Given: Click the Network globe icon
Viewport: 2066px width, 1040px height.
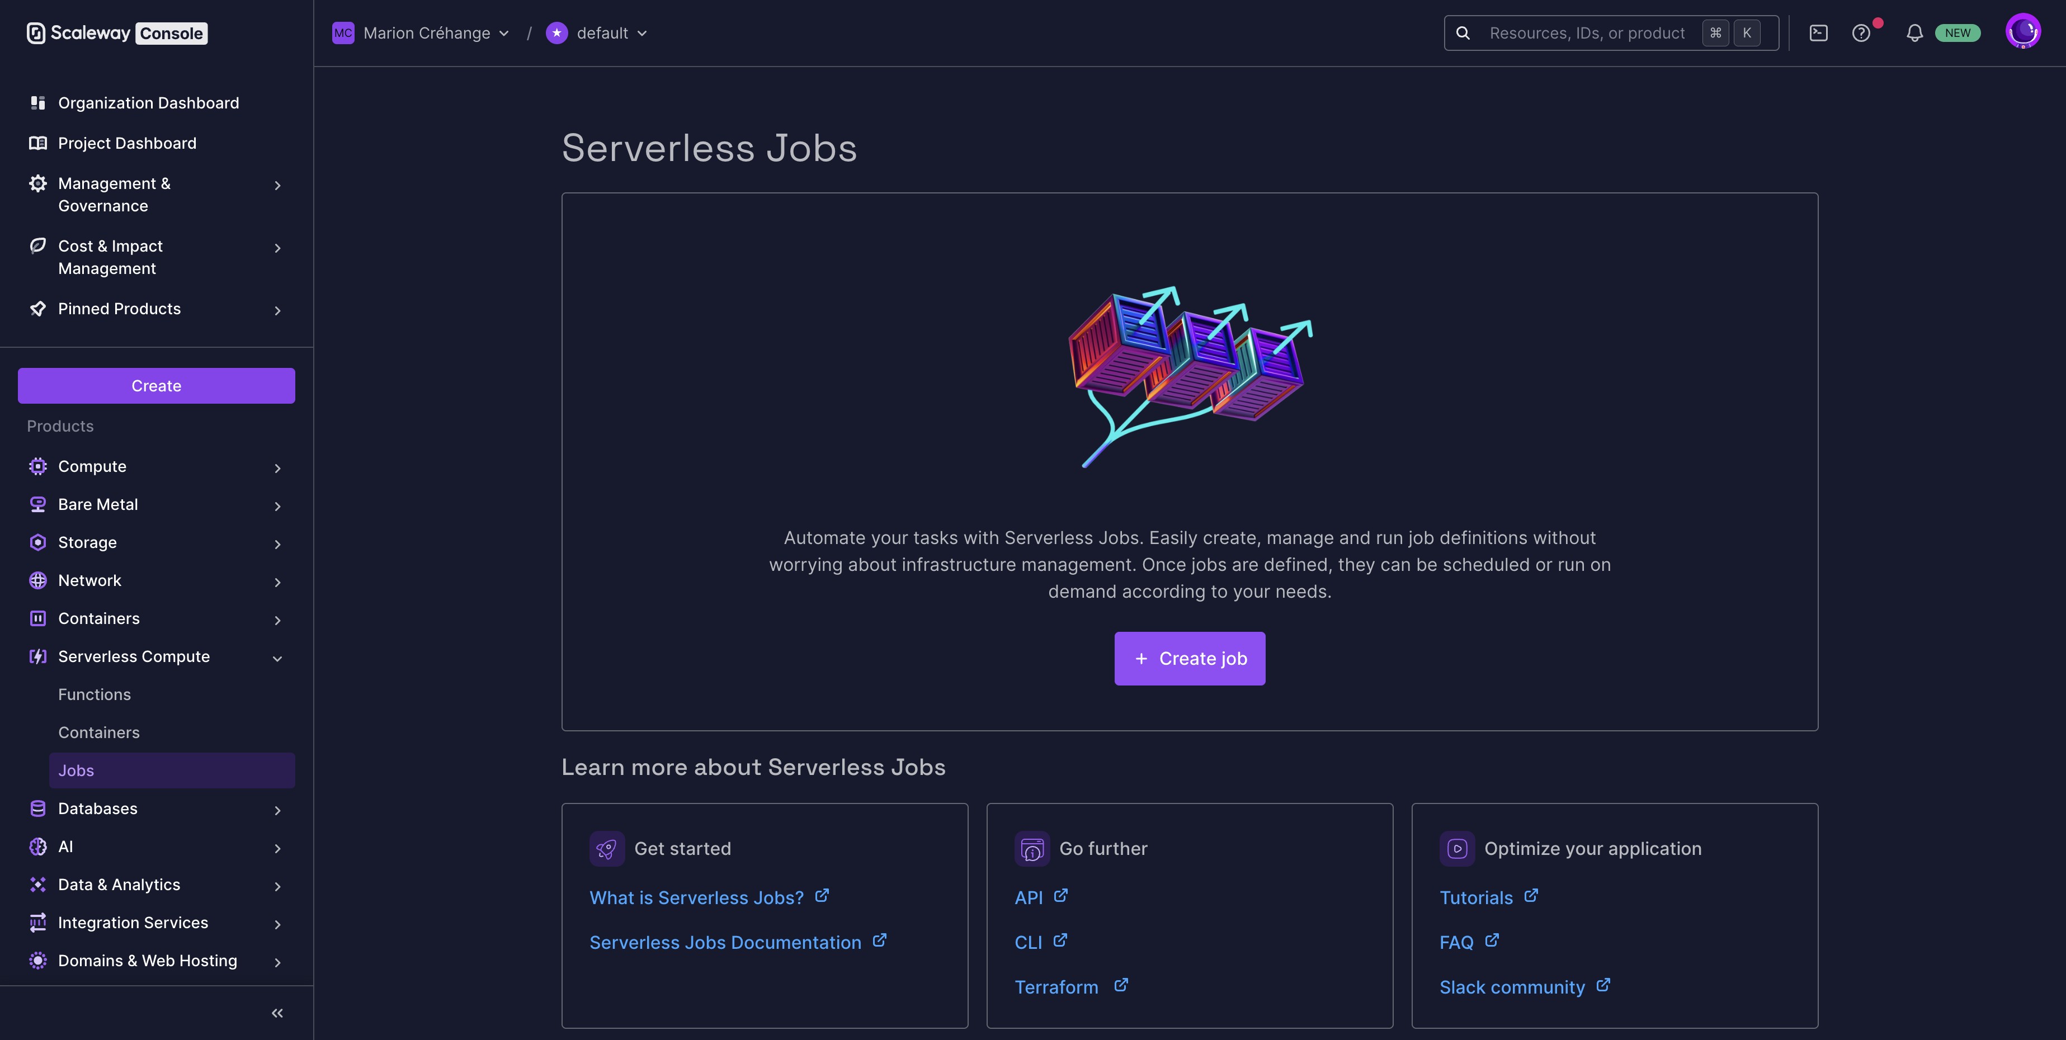Looking at the screenshot, I should pos(37,580).
